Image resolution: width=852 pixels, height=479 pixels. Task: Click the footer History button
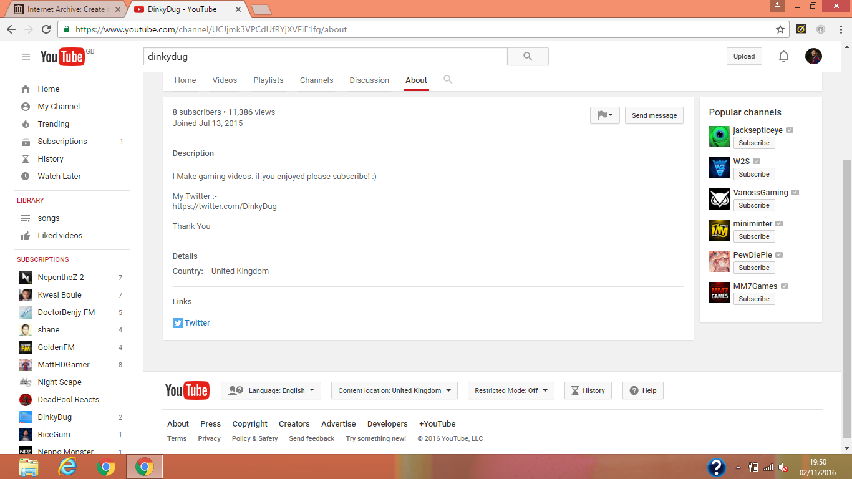(x=588, y=390)
